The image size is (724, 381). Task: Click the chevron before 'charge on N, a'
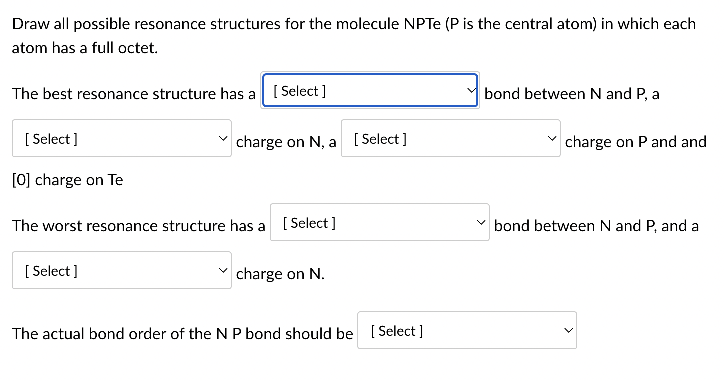223,139
